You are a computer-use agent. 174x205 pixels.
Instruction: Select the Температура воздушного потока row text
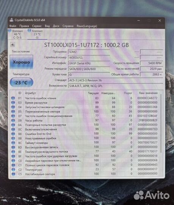coord(46,151)
